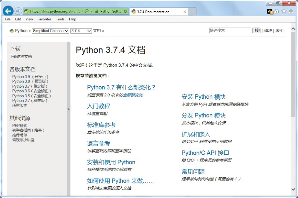Open the Edit menu
Image resolution: width=298 pixels, height=198 pixels.
pos(18,19)
